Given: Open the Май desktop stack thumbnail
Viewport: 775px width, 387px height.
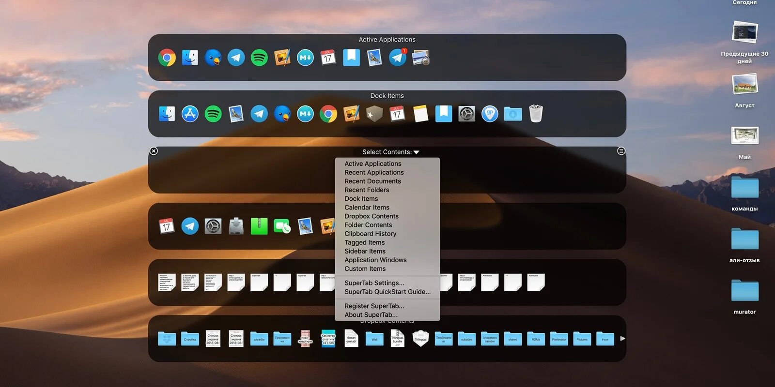Looking at the screenshot, I should [745, 136].
